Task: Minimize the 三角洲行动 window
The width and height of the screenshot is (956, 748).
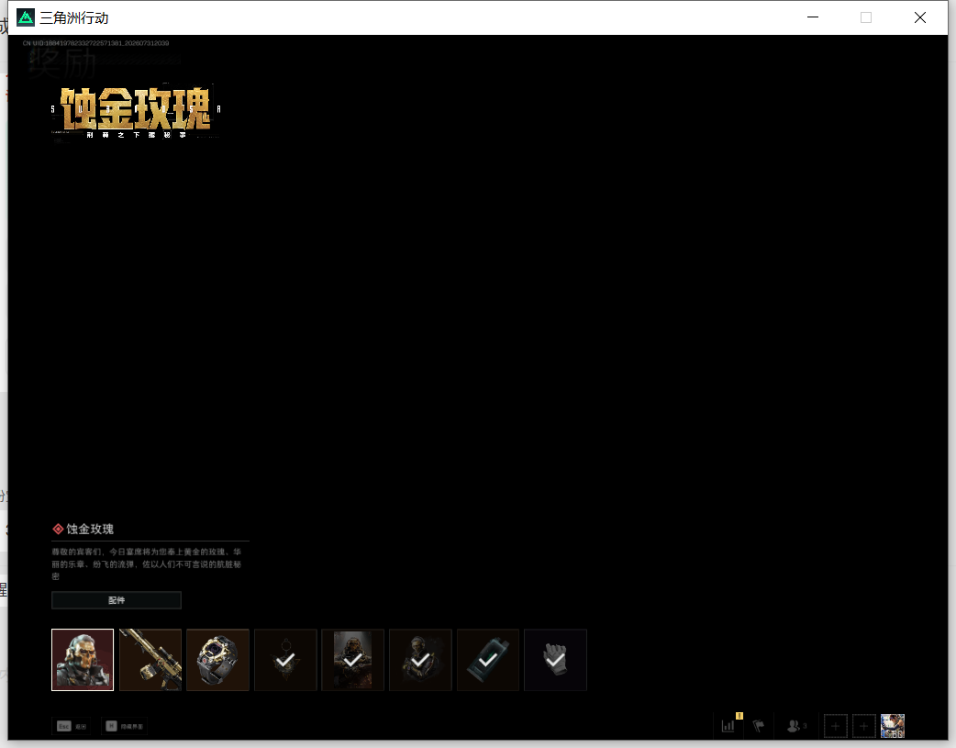Action: click(813, 17)
